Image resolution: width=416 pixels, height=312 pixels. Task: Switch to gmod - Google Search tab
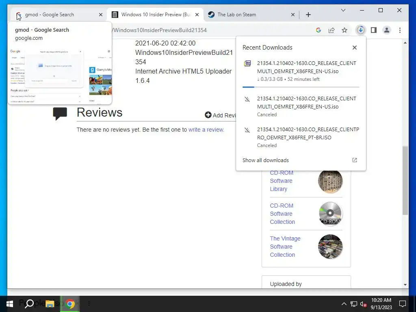tap(58, 15)
